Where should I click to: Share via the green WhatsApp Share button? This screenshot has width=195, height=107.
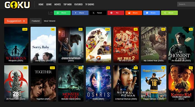click(x=62, y=13)
